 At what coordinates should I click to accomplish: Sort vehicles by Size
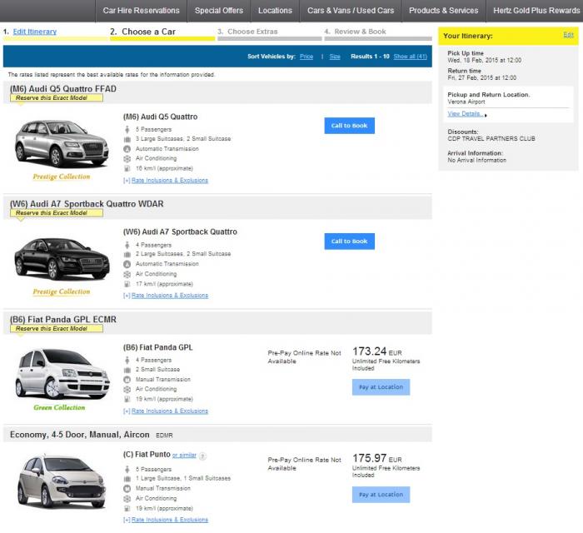point(335,57)
